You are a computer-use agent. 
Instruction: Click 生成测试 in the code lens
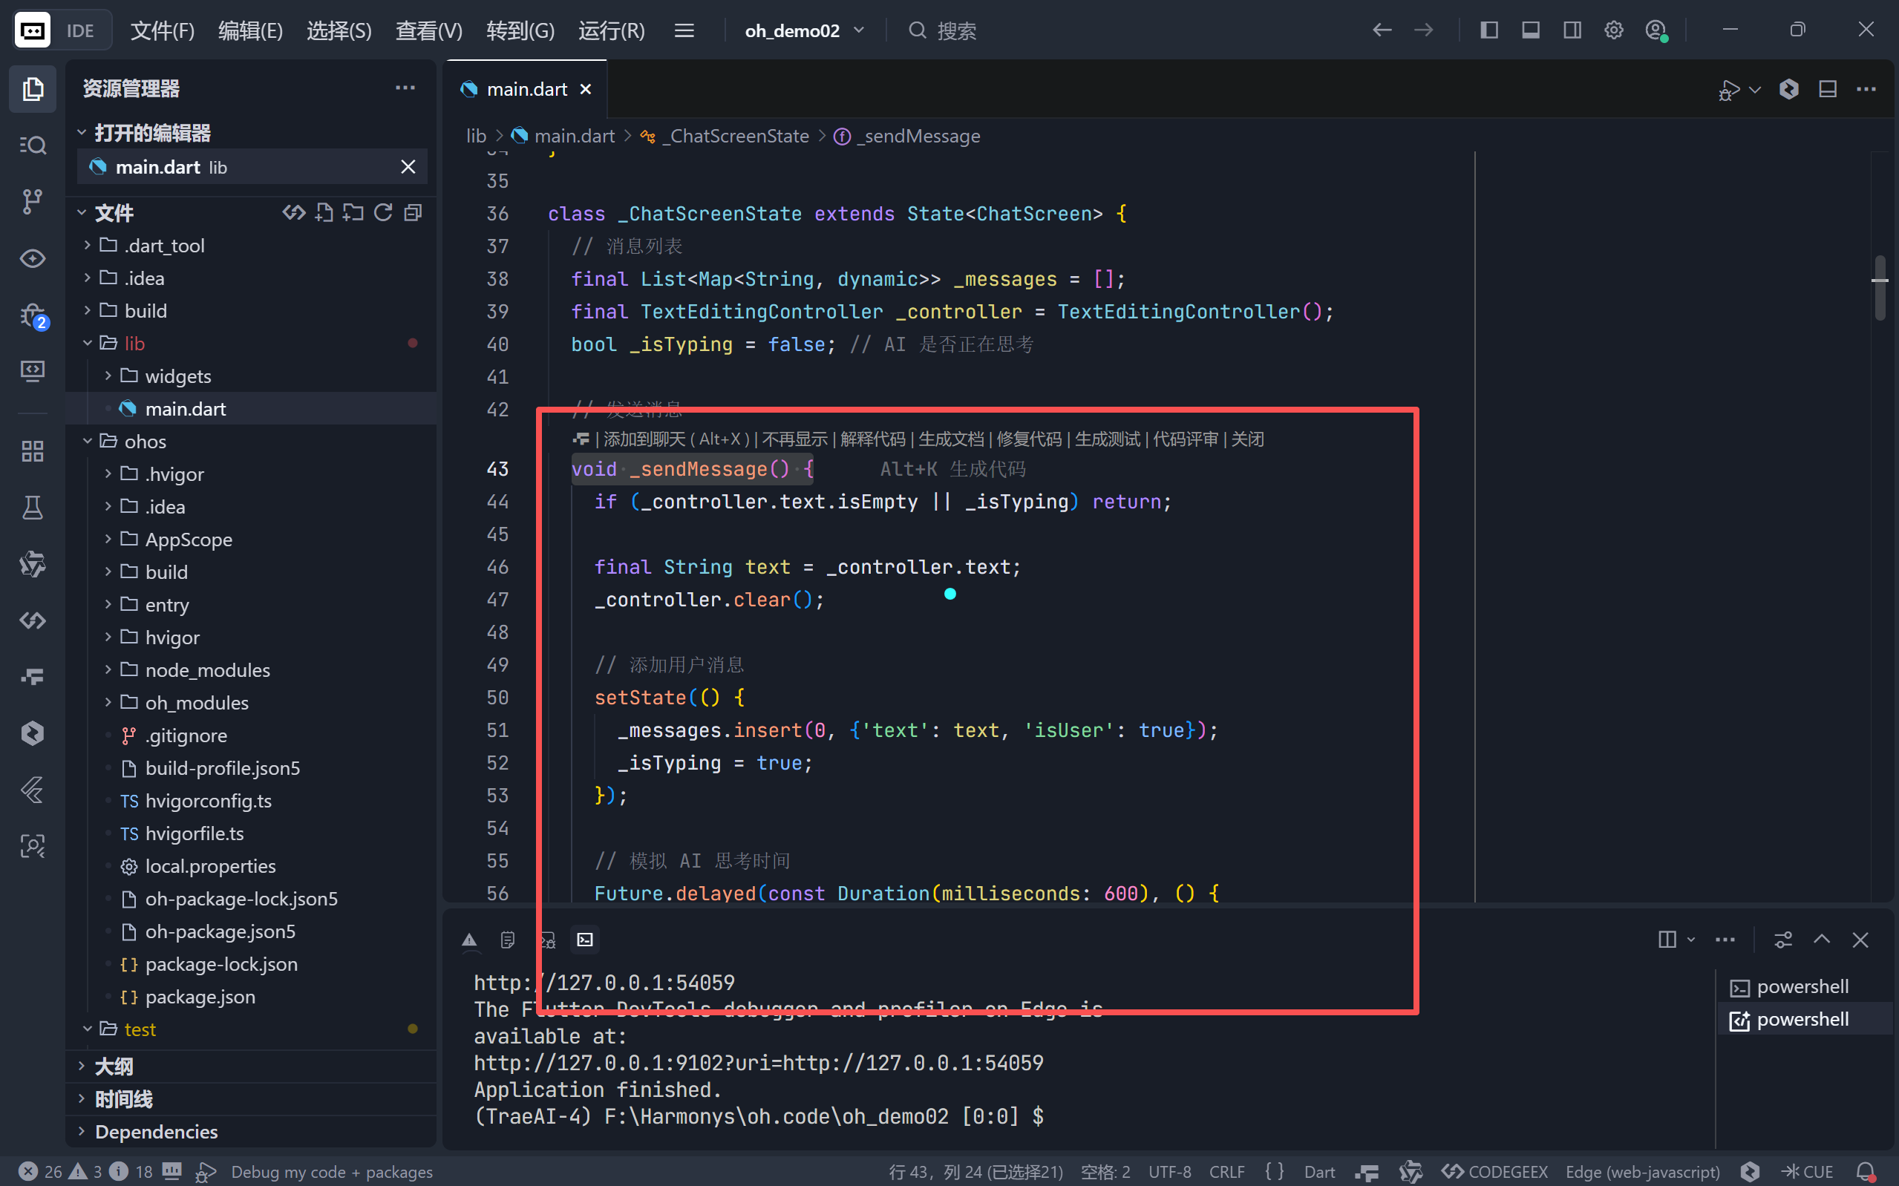coord(1107,439)
